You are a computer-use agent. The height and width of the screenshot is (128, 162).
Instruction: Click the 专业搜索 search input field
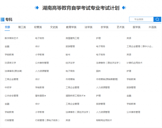click(x=141, y=19)
